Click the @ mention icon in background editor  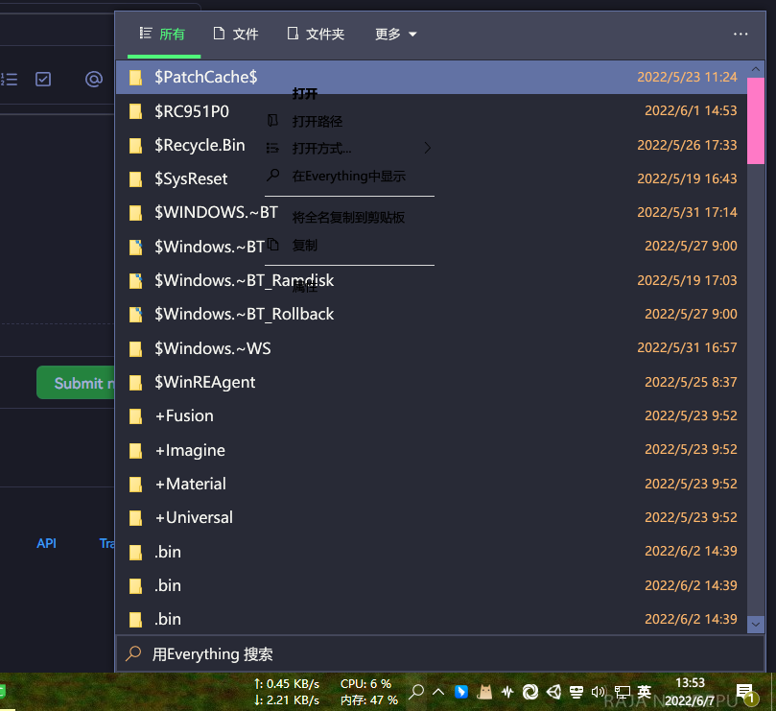(94, 80)
